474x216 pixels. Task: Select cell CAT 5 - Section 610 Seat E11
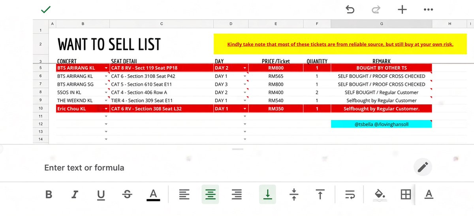162,84
